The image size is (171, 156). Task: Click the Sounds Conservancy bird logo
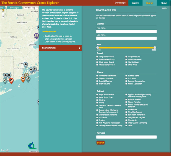(32, 145)
